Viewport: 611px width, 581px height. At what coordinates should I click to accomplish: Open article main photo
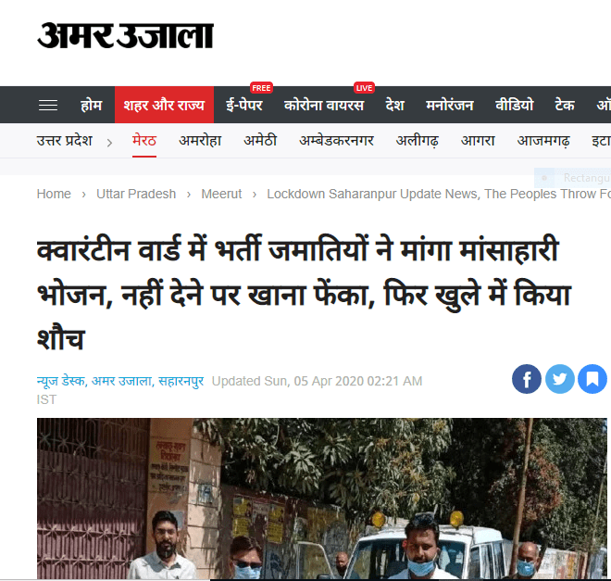coord(322,499)
